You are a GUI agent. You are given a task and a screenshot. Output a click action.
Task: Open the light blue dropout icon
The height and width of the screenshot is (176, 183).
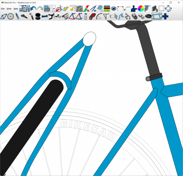[x=121, y=16]
